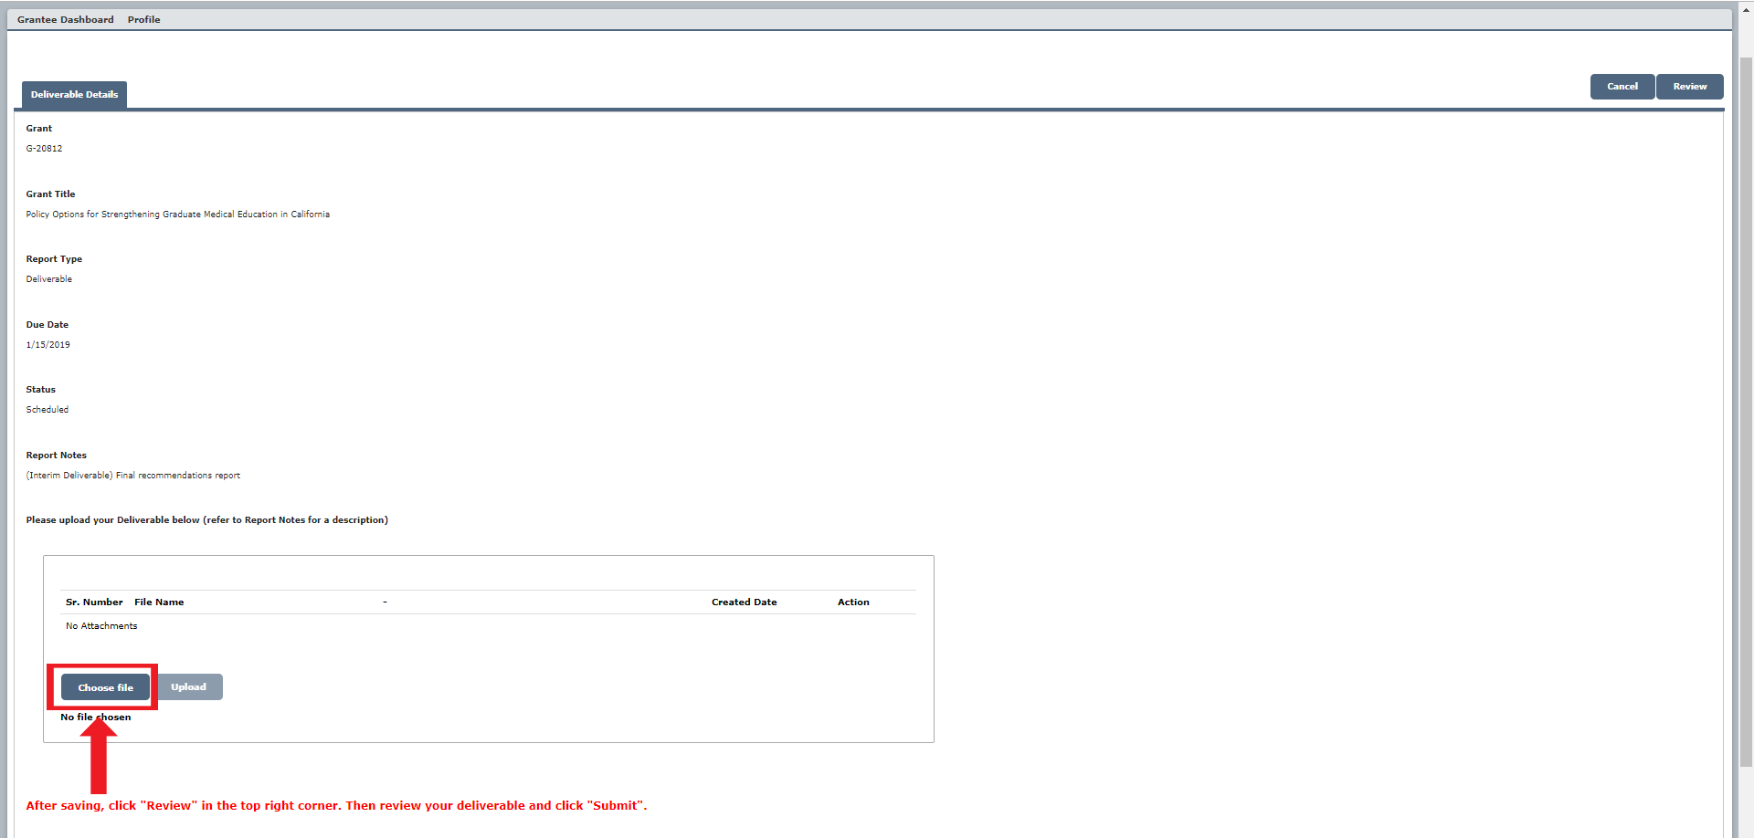Image resolution: width=1754 pixels, height=838 pixels.
Task: Click the Please upload your Deliverable instruction
Action: click(x=206, y=520)
